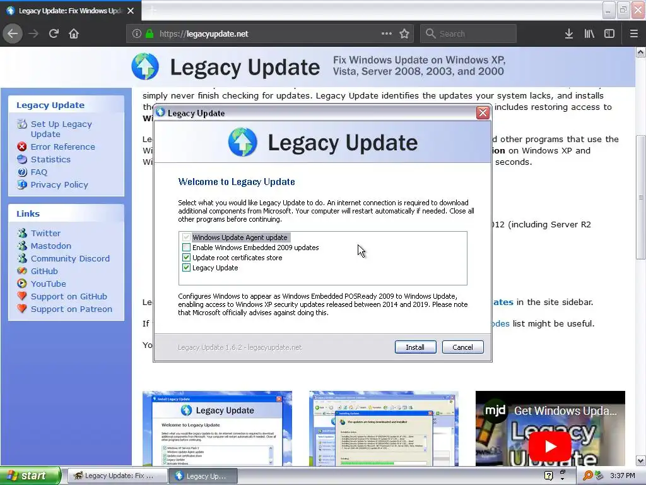The image size is (646, 485).
Task: Toggle the Firefox sidebar view icon
Action: (609, 33)
